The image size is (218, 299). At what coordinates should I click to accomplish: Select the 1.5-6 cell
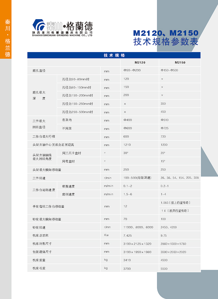[128, 194]
